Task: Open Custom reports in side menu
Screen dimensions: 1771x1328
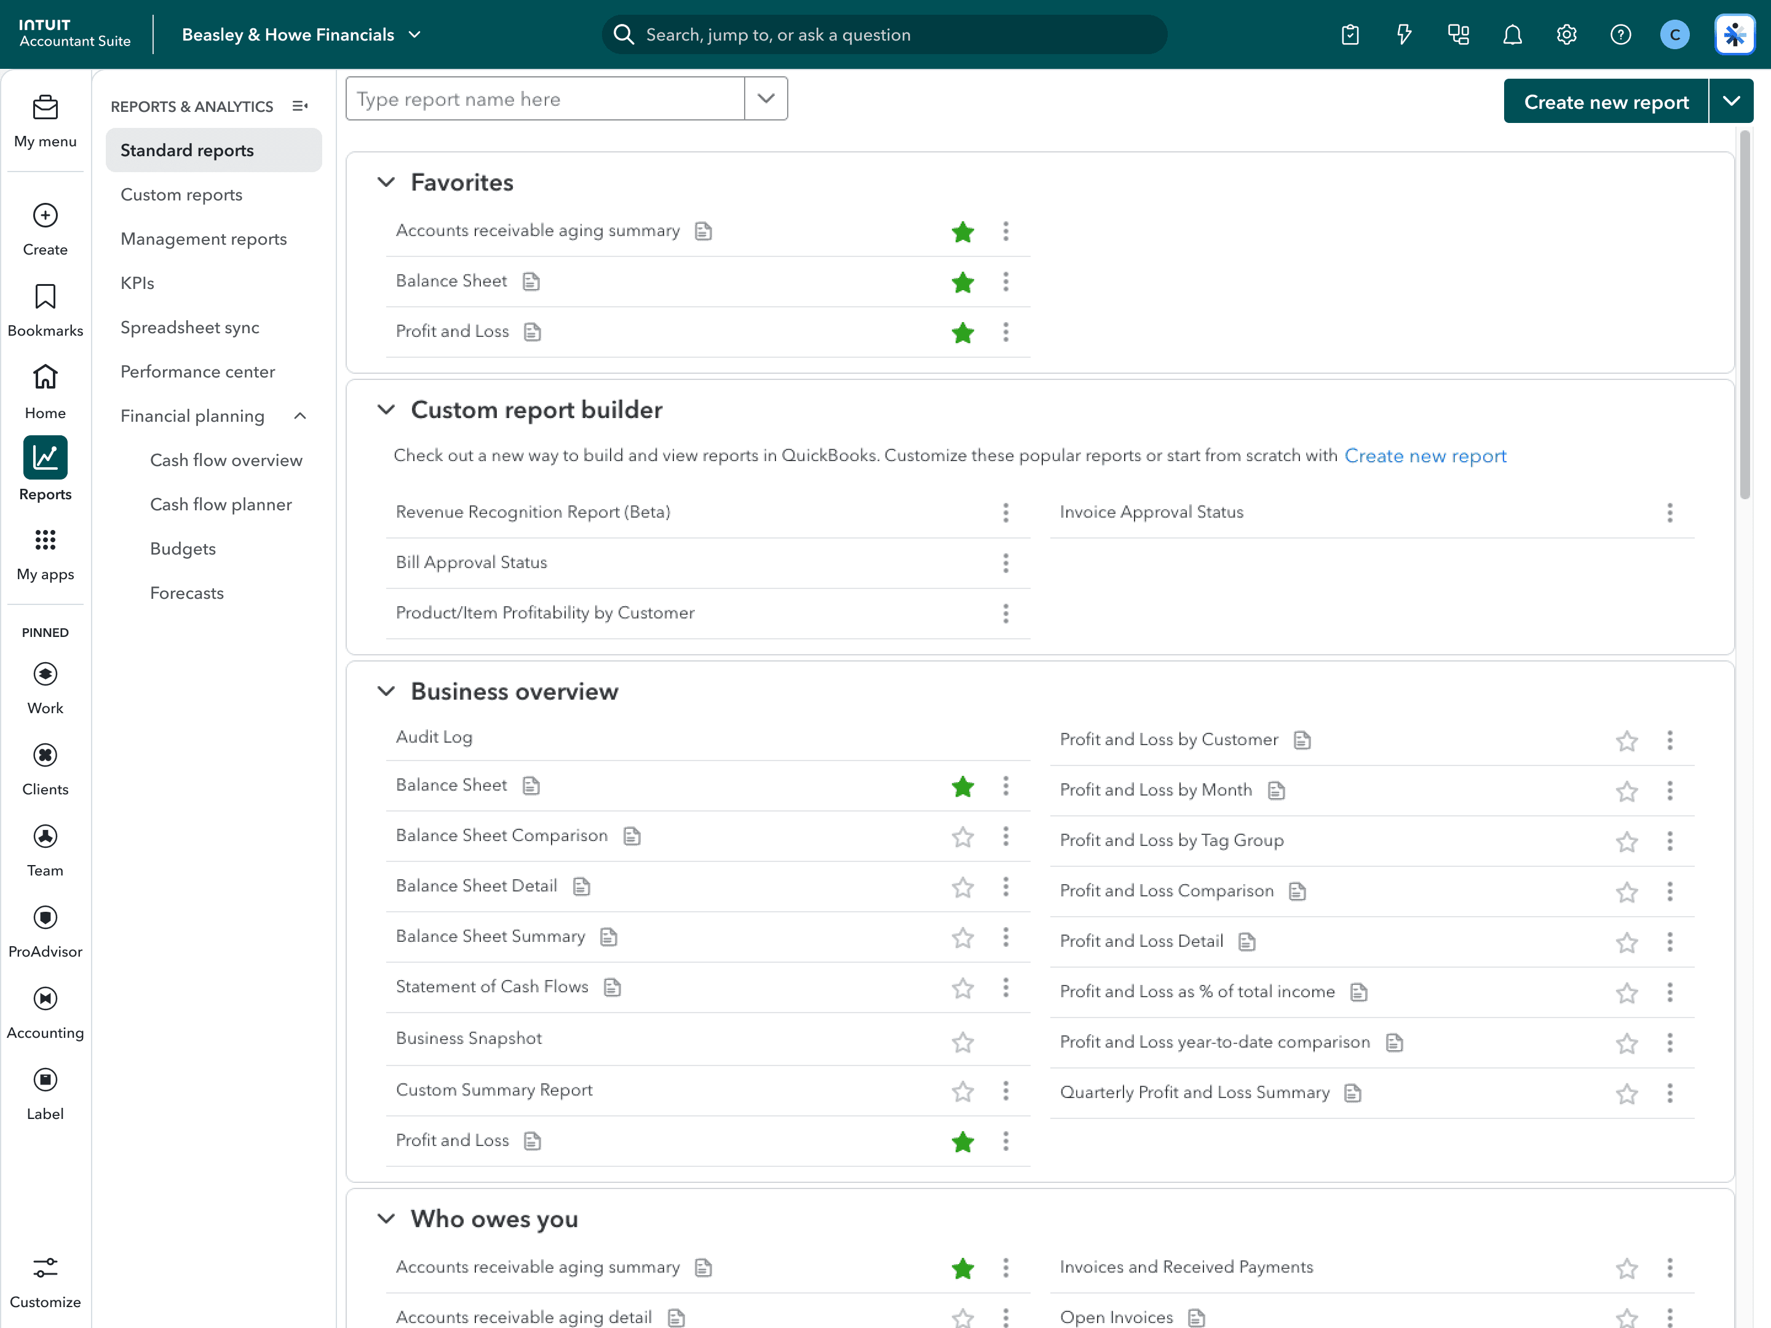Action: click(181, 194)
